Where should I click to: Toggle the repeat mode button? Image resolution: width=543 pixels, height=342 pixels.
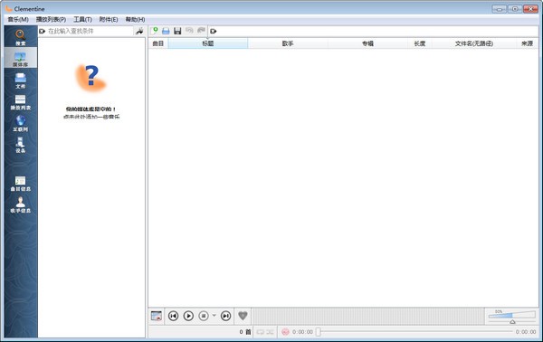click(261, 332)
